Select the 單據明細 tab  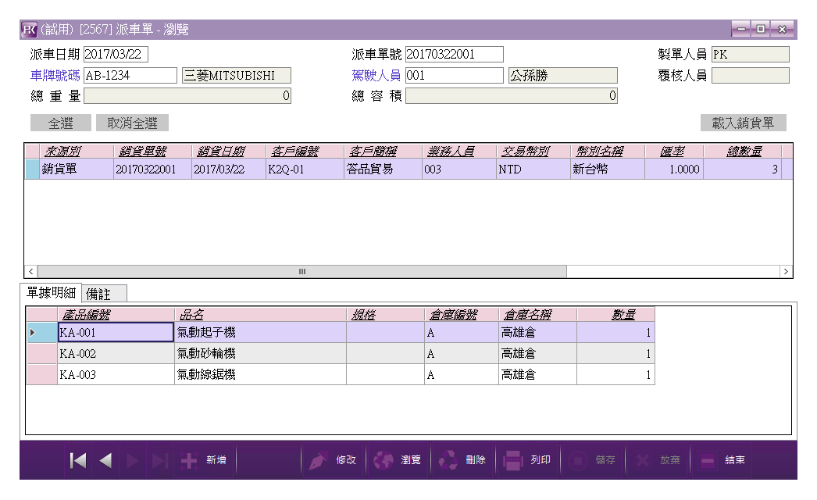[51, 293]
